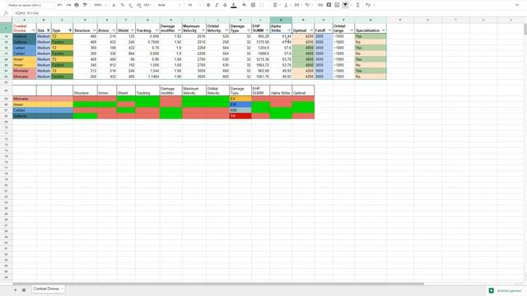Print the spreadsheet
This screenshot has width=527, height=296.
(x=77, y=5)
